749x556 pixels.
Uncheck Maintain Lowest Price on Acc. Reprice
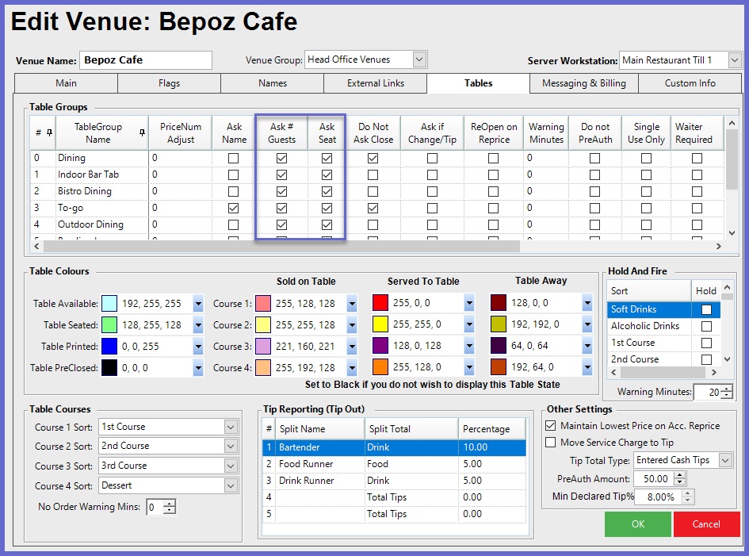pyautogui.click(x=551, y=425)
